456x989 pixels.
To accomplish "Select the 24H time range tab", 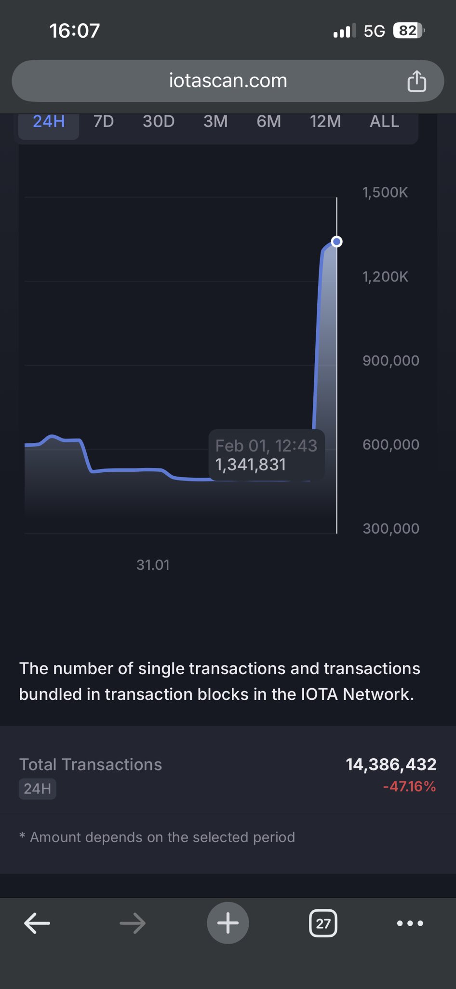I will tap(49, 122).
